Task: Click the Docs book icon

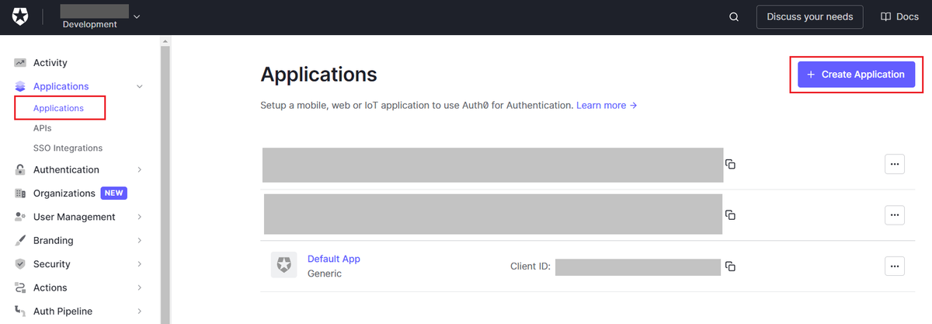Action: tap(885, 17)
